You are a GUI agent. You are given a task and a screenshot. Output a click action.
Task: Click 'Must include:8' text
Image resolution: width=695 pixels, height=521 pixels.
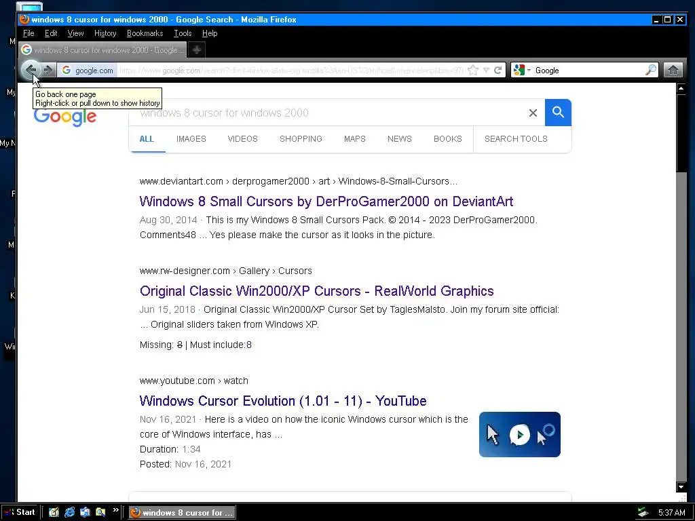(221, 345)
